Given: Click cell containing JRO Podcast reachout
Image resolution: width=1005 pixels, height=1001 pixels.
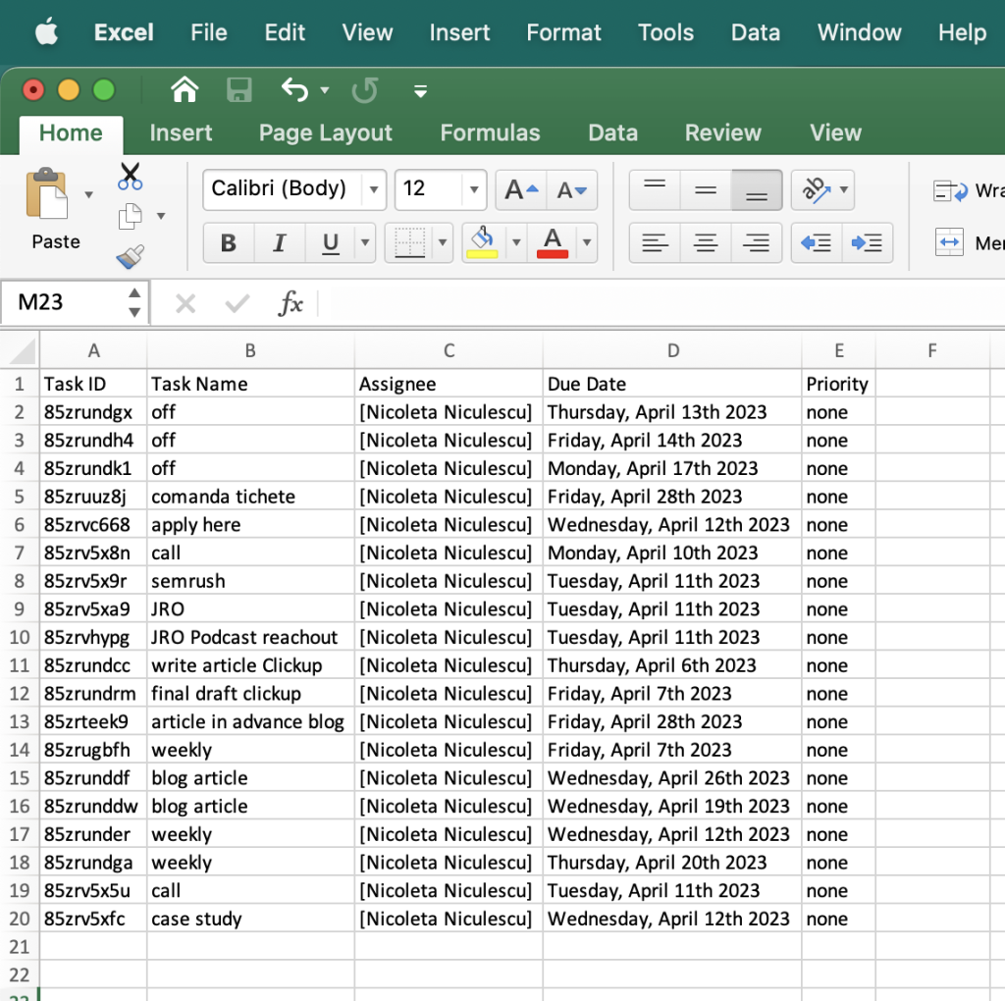Looking at the screenshot, I should (250, 637).
